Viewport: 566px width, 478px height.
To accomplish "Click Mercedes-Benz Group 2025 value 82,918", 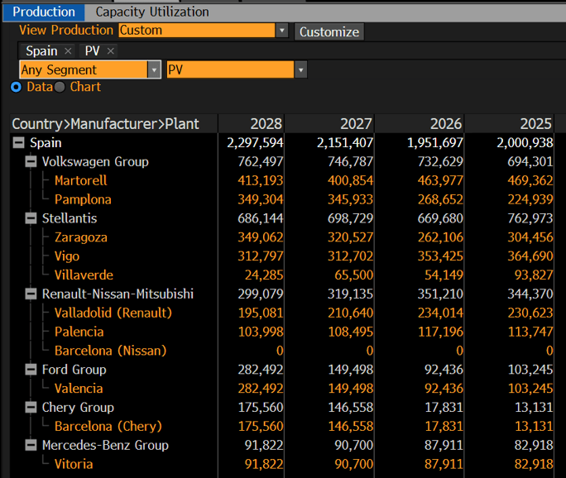I will coord(534,445).
